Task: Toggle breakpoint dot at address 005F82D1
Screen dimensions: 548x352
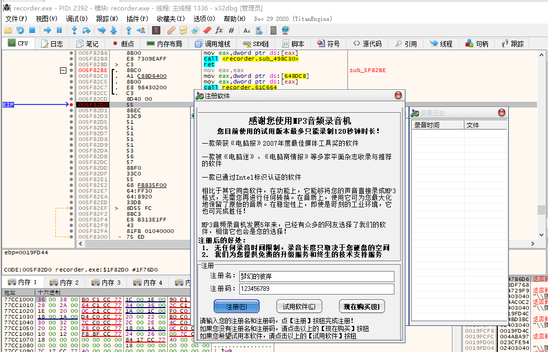Action: pyautogui.click(x=71, y=111)
